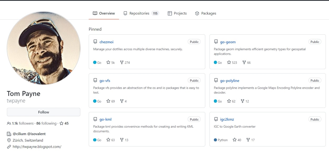This screenshot has height=152, width=329.
Task: Open the igc2kmz repository link
Action: click(x=227, y=120)
